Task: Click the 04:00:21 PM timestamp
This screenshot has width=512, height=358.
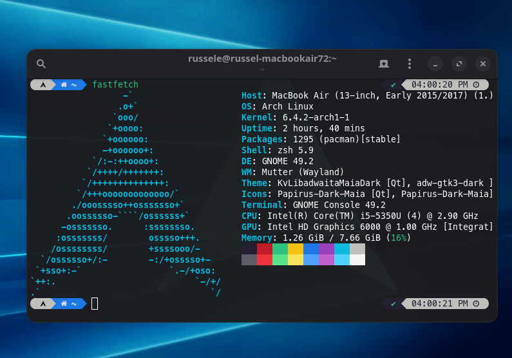Action: click(439, 303)
